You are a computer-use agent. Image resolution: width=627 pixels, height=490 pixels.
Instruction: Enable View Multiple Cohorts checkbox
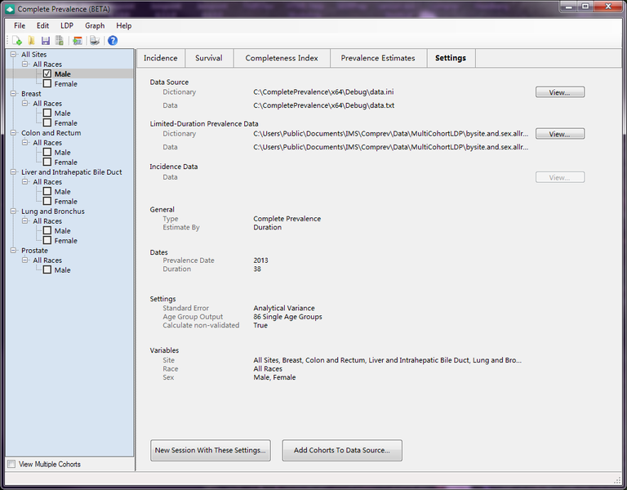pos(11,464)
